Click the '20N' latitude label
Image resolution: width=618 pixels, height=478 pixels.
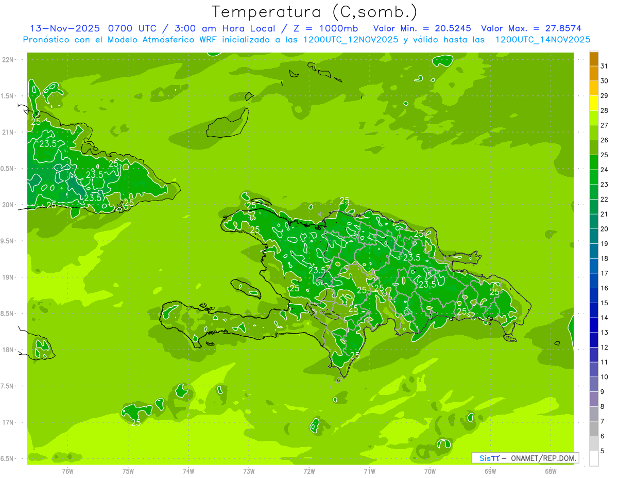pyautogui.click(x=7, y=205)
